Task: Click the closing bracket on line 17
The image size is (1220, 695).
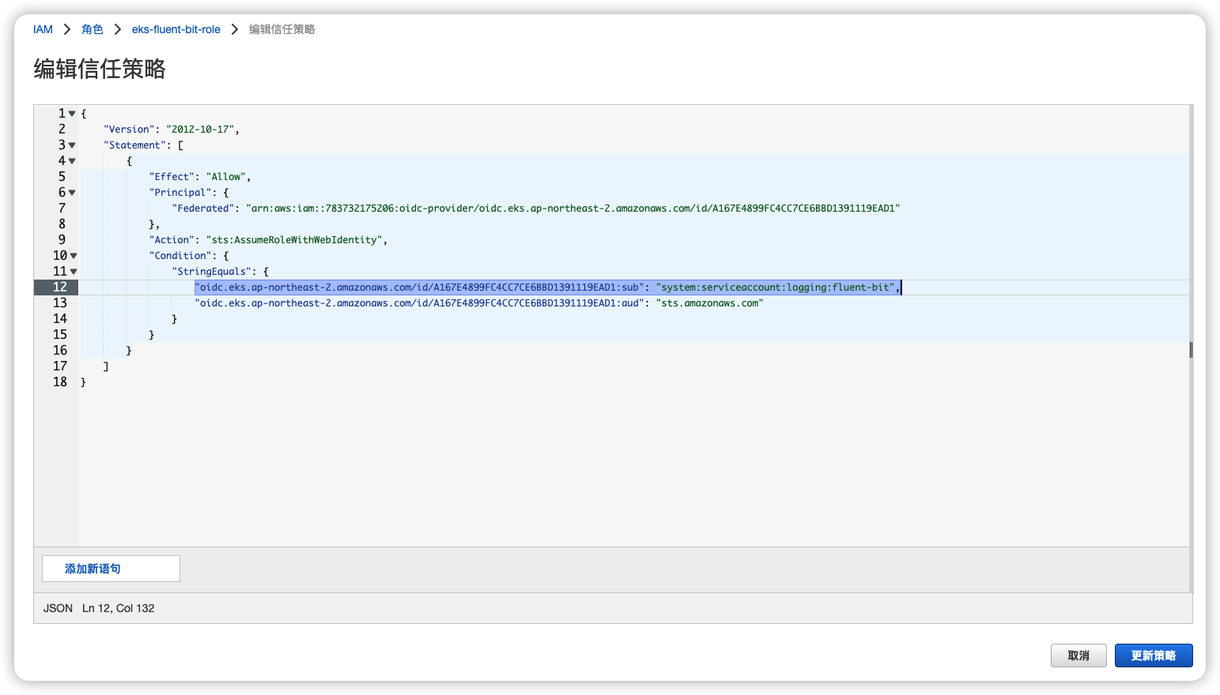Action: [106, 366]
